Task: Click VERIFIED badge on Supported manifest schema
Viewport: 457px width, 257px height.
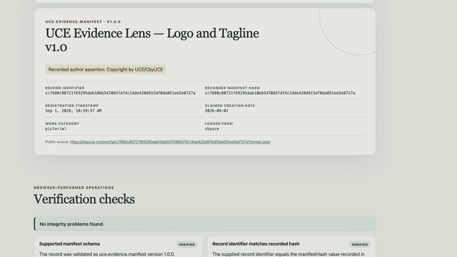Action: [187, 245]
